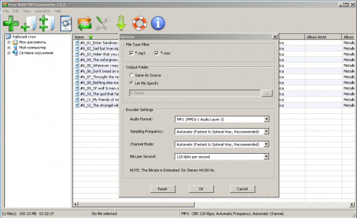Open the Bits per Second dropdown
Viewport: 357px width, 218px height.
(x=266, y=157)
